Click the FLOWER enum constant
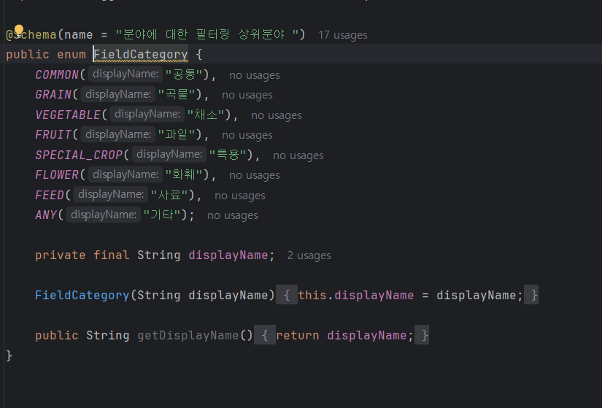This screenshot has width=602, height=408. tap(57, 174)
